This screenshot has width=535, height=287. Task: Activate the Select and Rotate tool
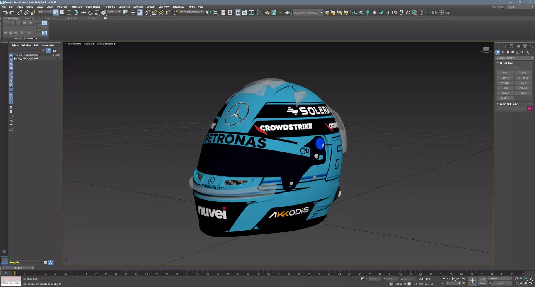90,13
